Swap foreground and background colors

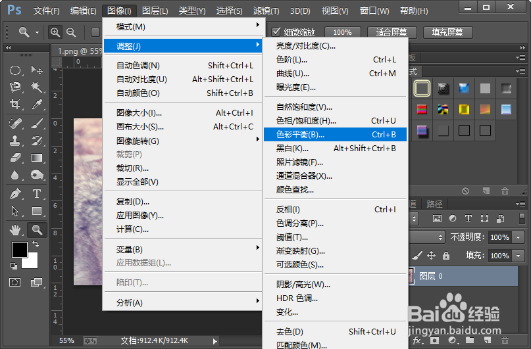pyautogui.click(x=36, y=243)
